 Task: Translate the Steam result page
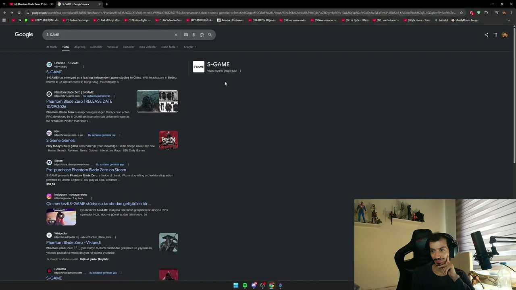point(110,164)
